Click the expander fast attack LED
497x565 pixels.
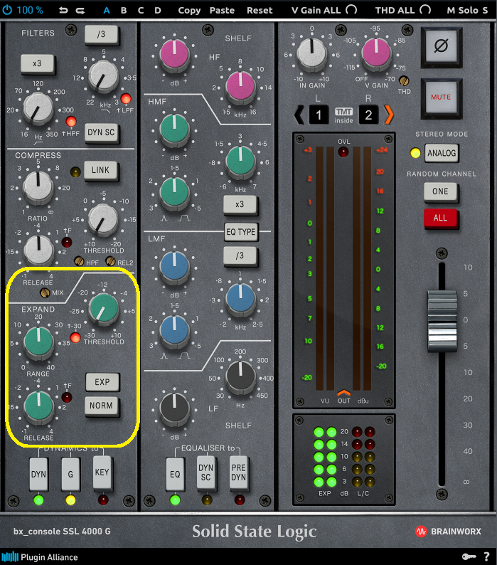(67, 398)
